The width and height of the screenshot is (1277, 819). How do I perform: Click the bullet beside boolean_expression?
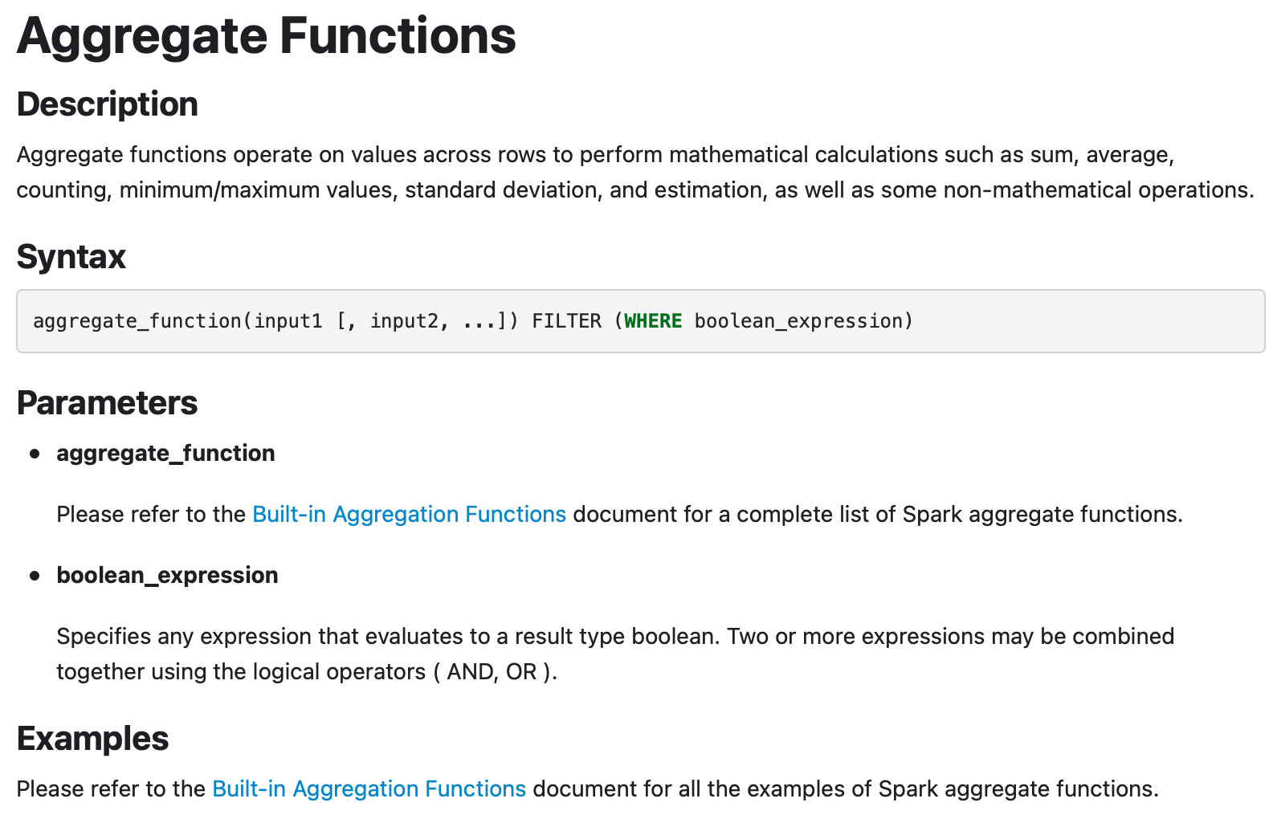[x=35, y=576]
